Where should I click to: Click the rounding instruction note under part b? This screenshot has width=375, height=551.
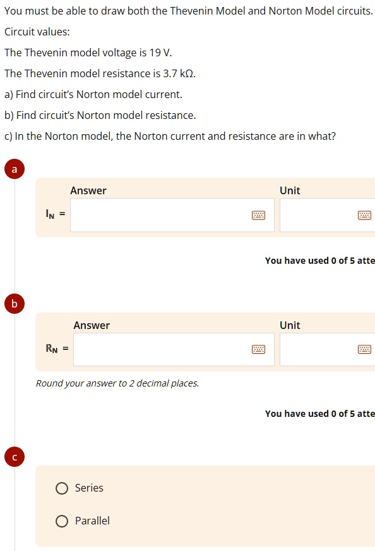coord(117,383)
